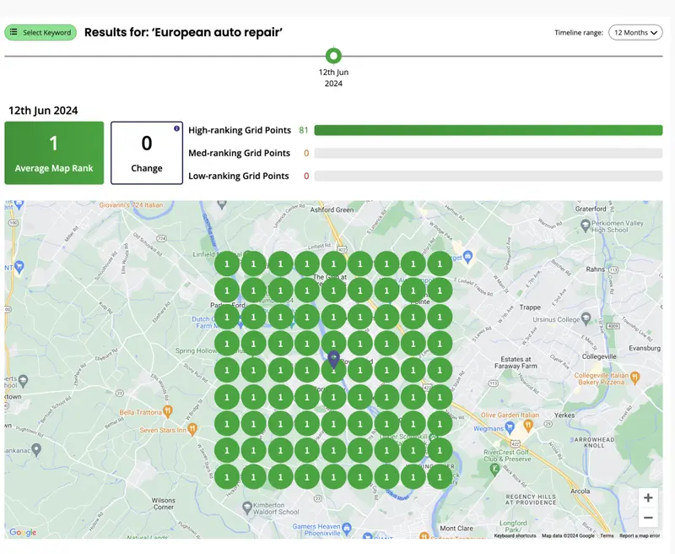Select the 12th Jun 2024 timeline marker
Image resolution: width=675 pixels, height=554 pixels.
tap(333, 56)
